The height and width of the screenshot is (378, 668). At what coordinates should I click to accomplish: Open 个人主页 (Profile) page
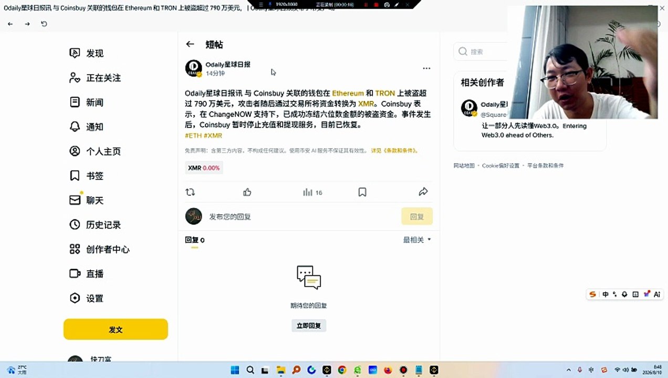click(96, 151)
